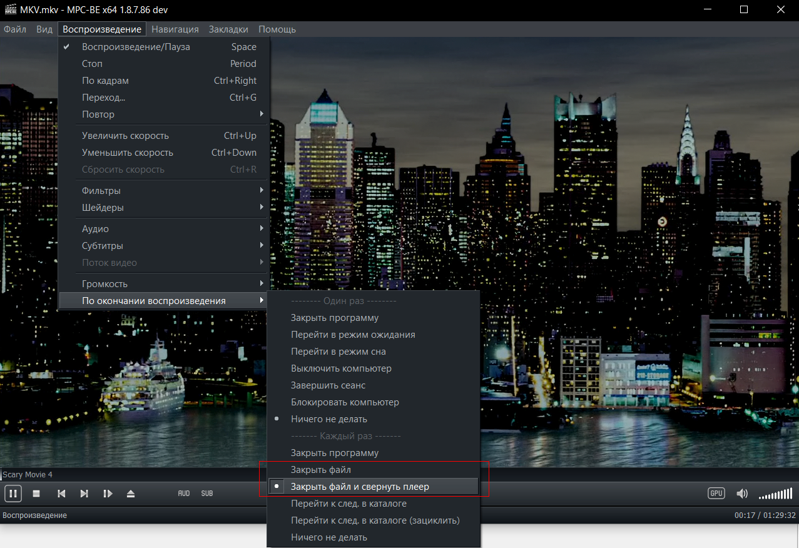The height and width of the screenshot is (548, 799).
Task: Choose 'Выключить компьютер' after playback
Action: pyautogui.click(x=341, y=368)
